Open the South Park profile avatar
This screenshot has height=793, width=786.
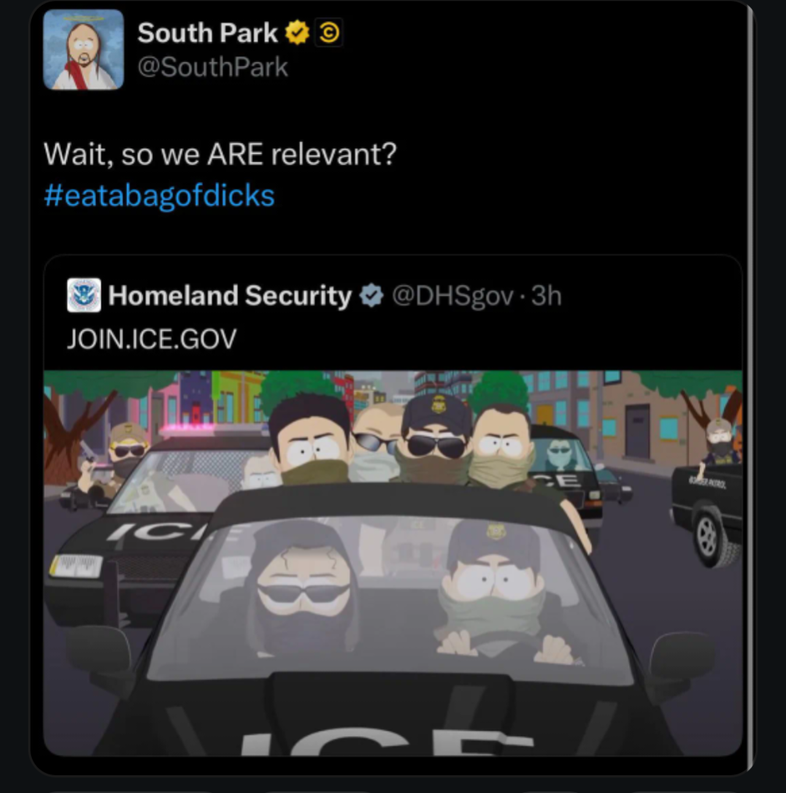point(84,50)
